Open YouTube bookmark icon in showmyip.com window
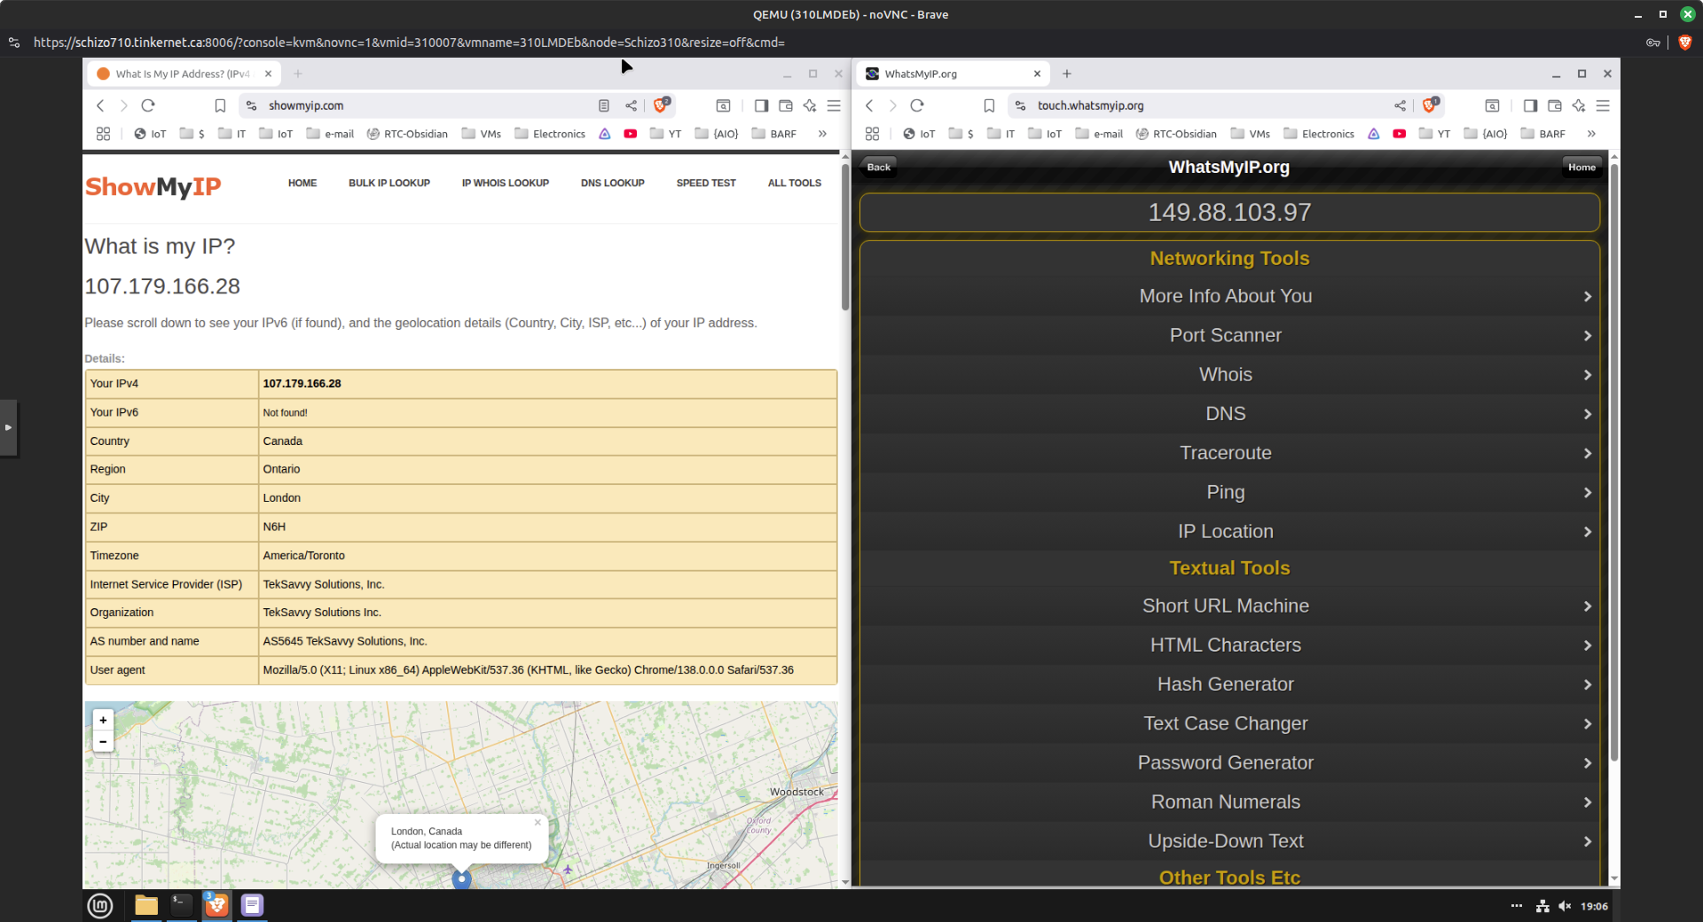 pos(630,134)
